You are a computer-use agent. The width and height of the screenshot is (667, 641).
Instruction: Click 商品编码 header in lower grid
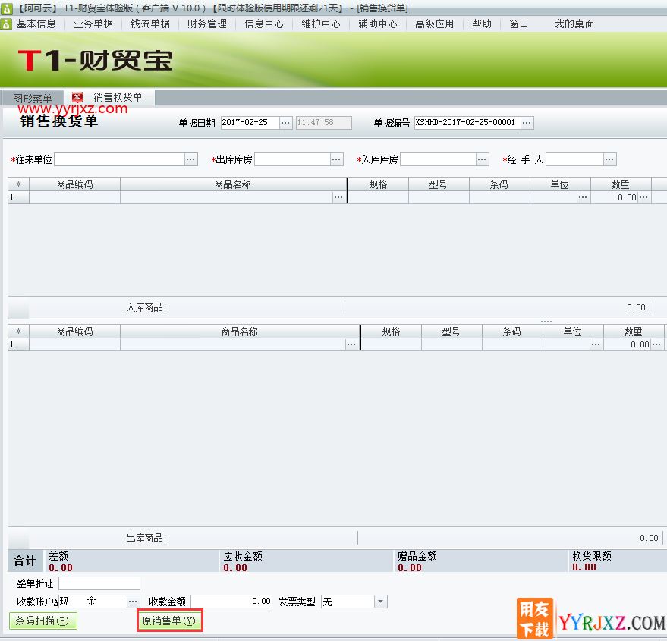point(75,331)
